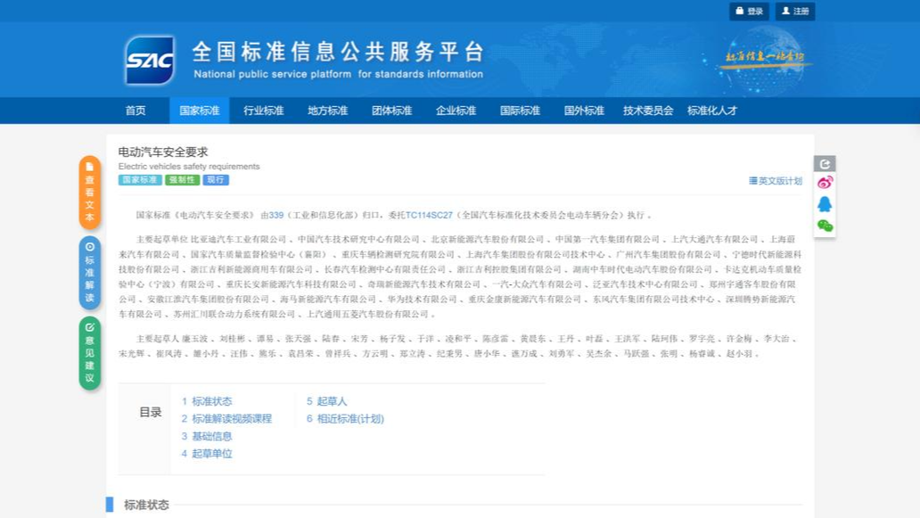Follow the TC114SC27 committee link
This screenshot has height=518, width=920.
[x=429, y=215]
